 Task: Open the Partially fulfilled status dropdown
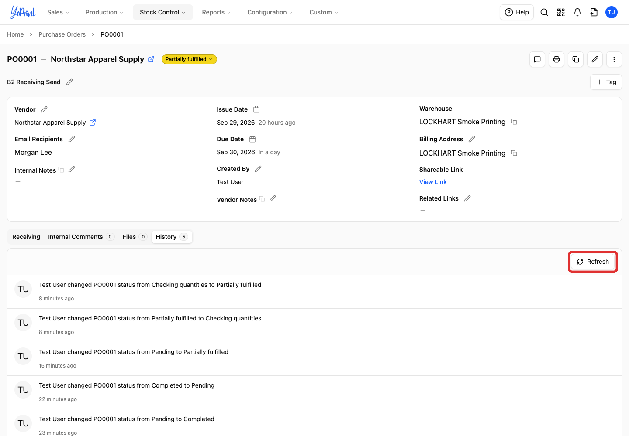pos(189,59)
